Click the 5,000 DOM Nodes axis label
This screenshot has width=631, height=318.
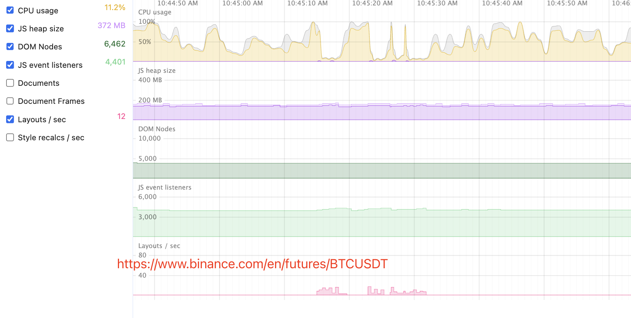click(x=147, y=159)
